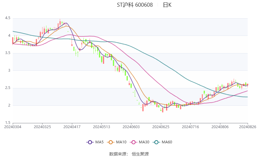The width and height of the screenshot is (258, 157).
Task: Click the 20240806 date axis label
Action: coord(220,127)
